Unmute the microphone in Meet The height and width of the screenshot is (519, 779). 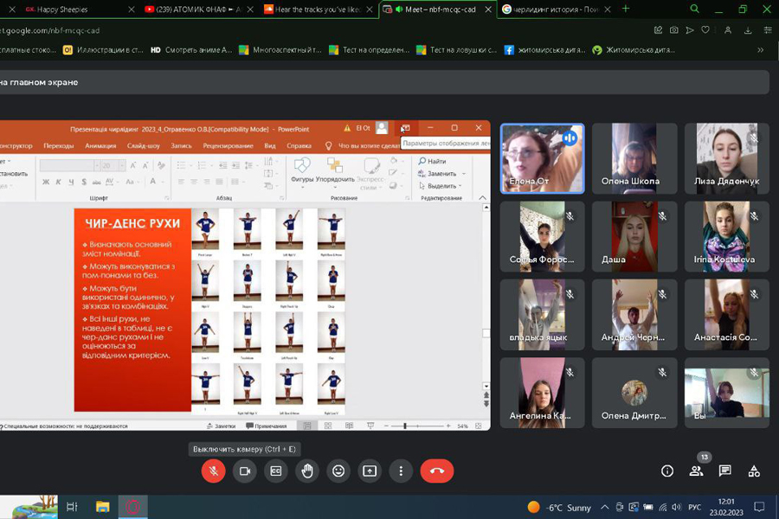point(213,471)
